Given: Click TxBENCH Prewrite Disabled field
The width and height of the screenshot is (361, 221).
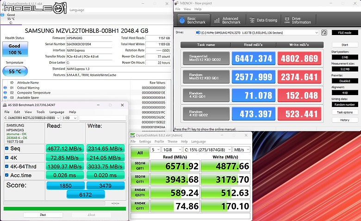Looking at the screenshot, I should [x=345, y=81].
